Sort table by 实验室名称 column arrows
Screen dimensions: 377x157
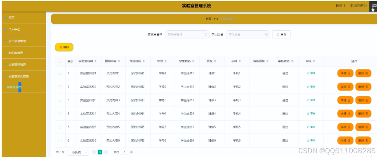(95, 62)
